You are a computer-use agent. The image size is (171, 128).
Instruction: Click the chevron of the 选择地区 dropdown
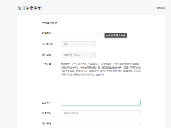99,33
